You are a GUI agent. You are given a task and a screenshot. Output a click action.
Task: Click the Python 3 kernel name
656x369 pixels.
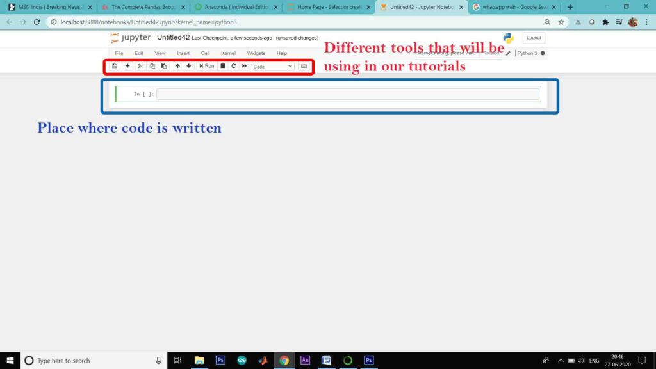point(527,53)
